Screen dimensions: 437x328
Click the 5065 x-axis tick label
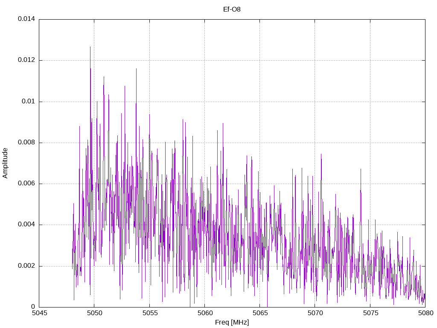coord(260,313)
